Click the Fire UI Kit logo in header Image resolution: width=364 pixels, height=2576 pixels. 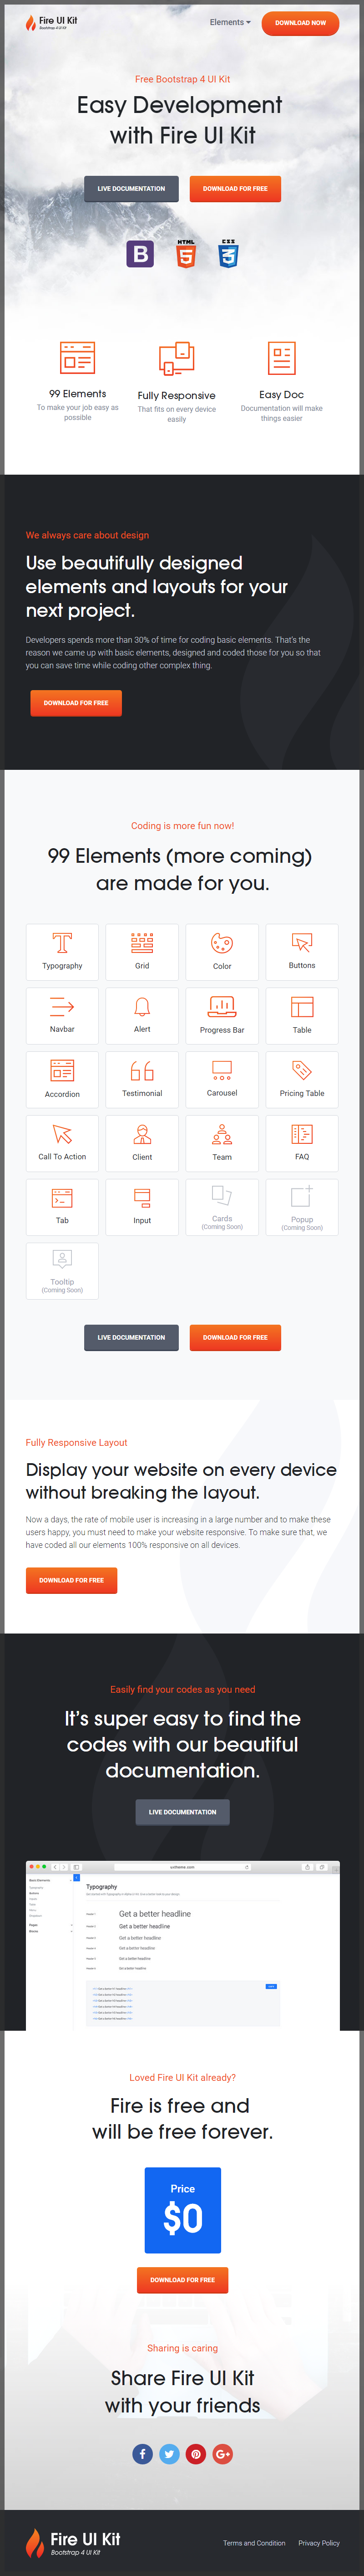[x=51, y=22]
